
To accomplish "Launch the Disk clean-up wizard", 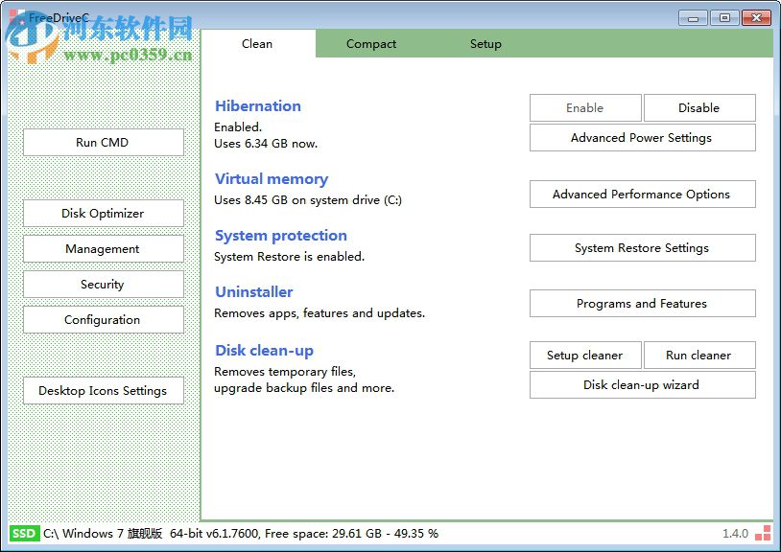I will tap(642, 385).
